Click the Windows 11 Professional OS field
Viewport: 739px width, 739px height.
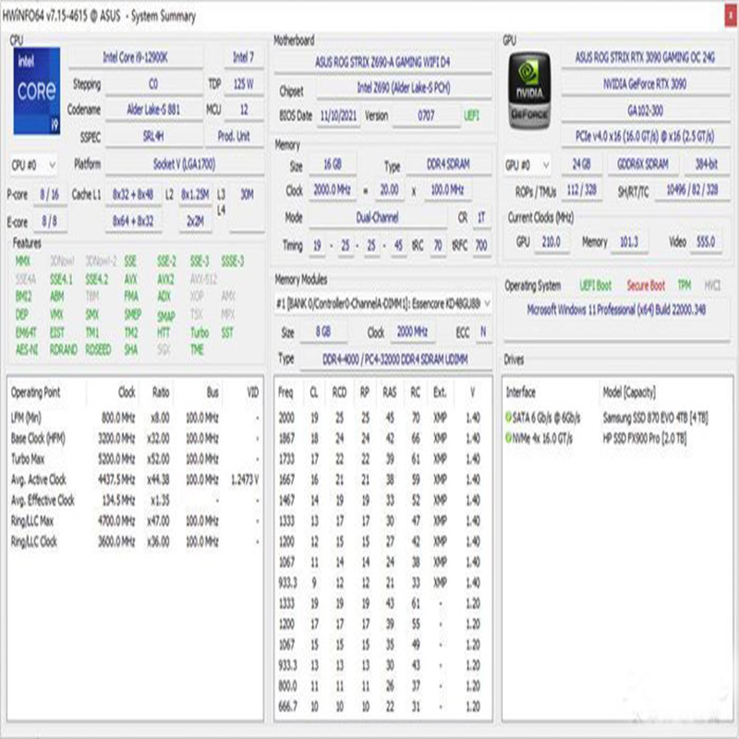616,310
